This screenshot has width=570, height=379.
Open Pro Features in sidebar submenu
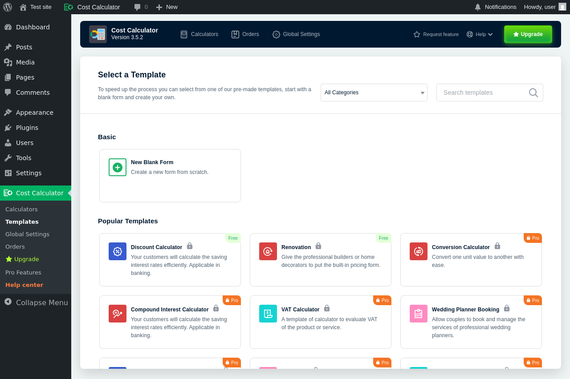[23, 273]
